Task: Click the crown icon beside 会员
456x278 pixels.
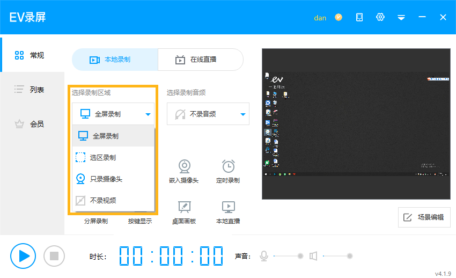Action: point(19,124)
